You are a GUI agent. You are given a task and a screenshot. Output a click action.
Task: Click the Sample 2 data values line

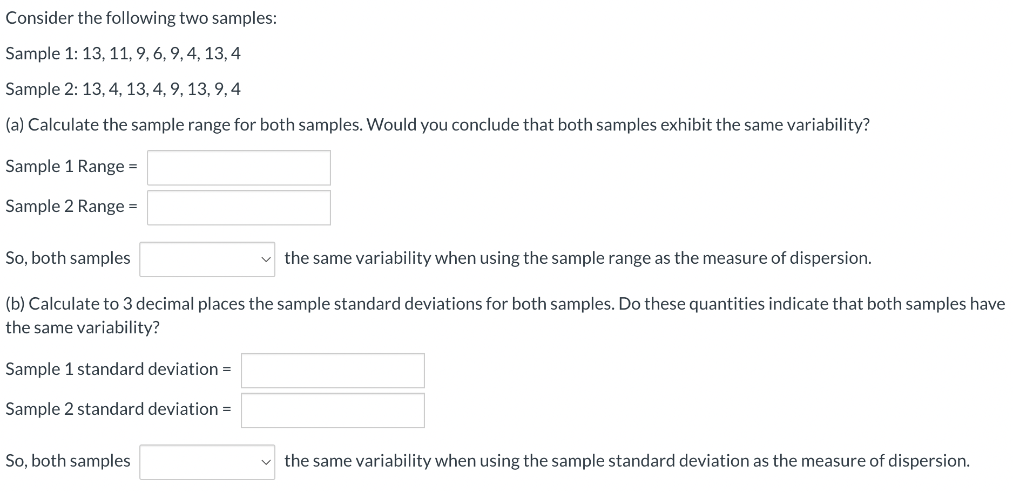(x=123, y=89)
